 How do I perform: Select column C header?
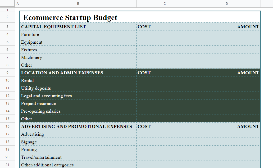tap(165, 3)
